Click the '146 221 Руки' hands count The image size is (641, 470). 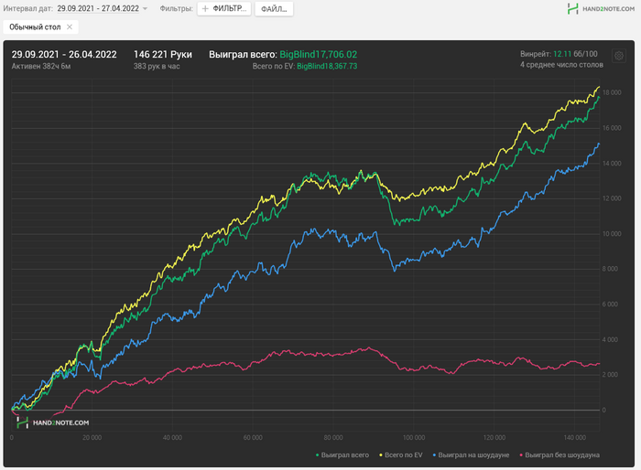[x=163, y=54]
